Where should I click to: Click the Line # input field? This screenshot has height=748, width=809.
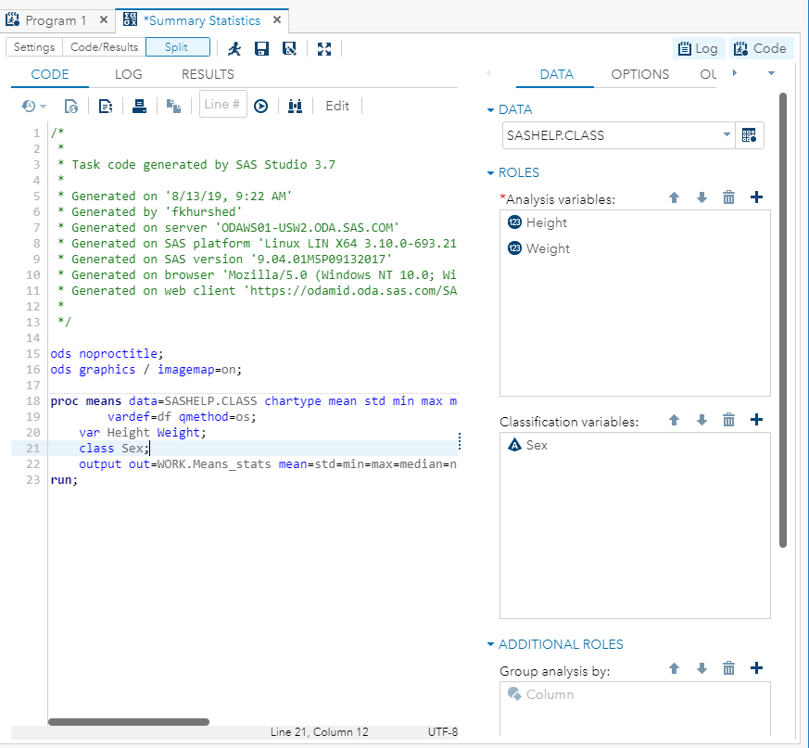[222, 105]
